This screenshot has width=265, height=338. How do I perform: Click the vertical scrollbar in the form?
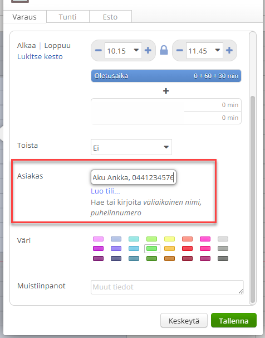253,199
